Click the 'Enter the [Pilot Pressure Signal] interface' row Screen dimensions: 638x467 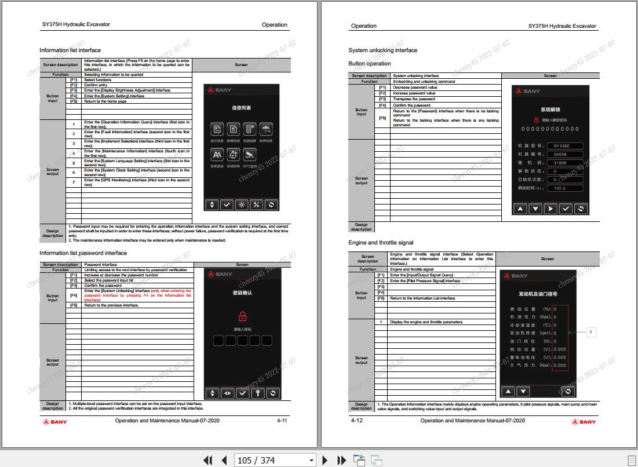click(441, 280)
